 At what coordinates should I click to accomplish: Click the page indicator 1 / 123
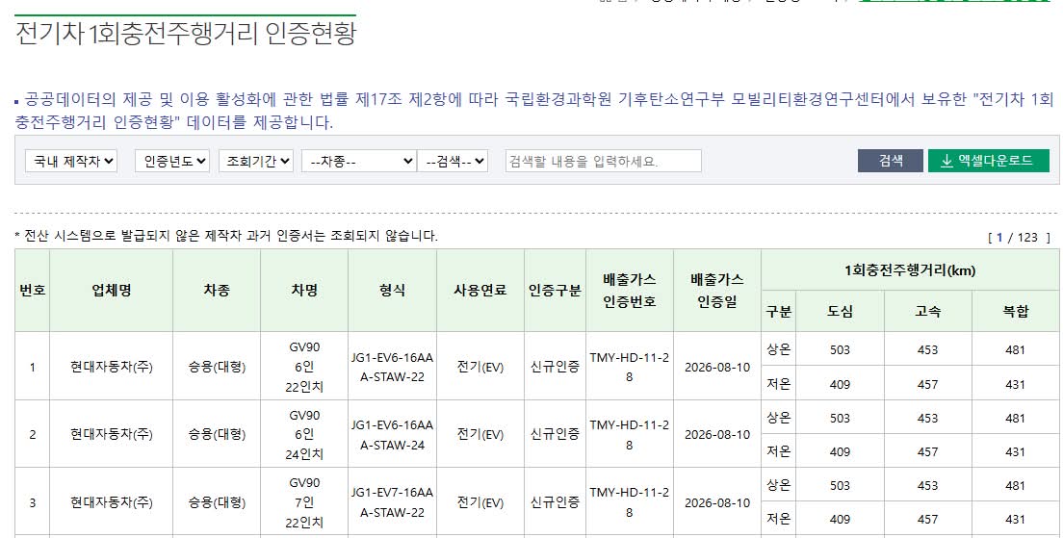point(1019,237)
